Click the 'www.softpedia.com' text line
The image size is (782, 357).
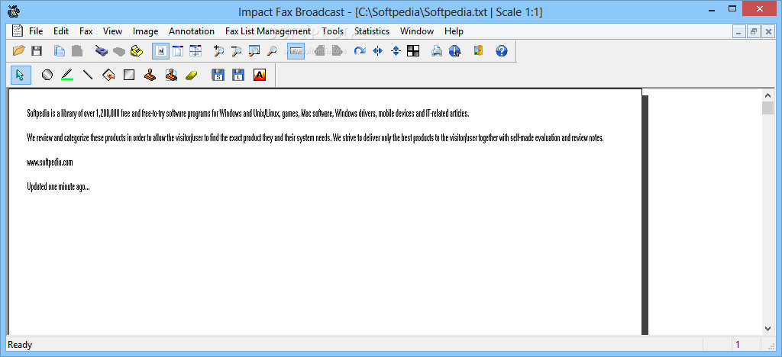click(50, 162)
